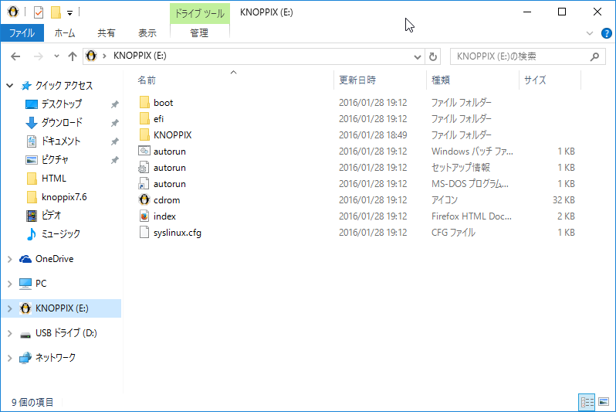The image size is (616, 412).
Task: Select KNOPPIX (E:) in the navigation pane
Action: pos(62,308)
